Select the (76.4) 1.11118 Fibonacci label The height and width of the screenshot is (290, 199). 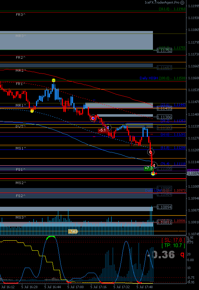tap(173, 164)
